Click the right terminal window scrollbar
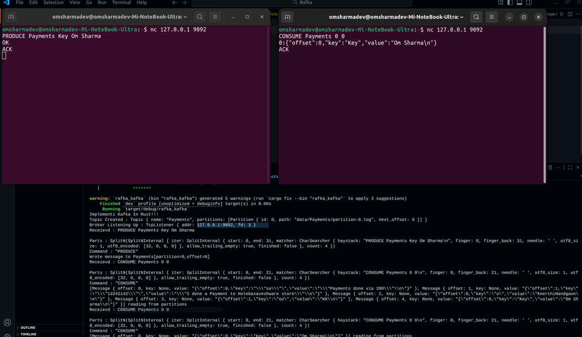This screenshot has width=582, height=337. tap(544, 104)
